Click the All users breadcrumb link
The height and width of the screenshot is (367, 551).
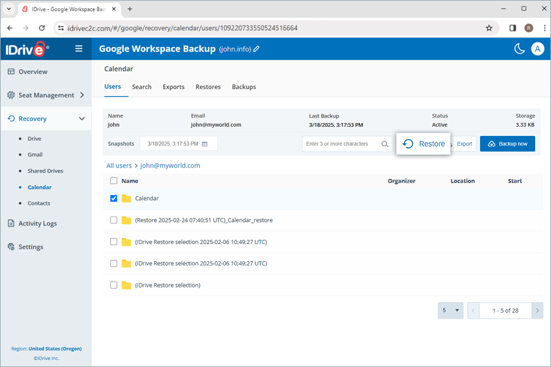pos(119,166)
